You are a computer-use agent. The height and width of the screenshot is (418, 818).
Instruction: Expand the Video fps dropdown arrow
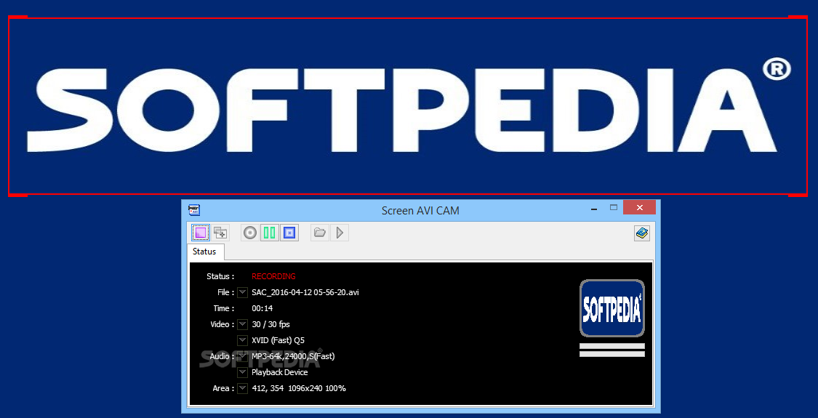[242, 325]
